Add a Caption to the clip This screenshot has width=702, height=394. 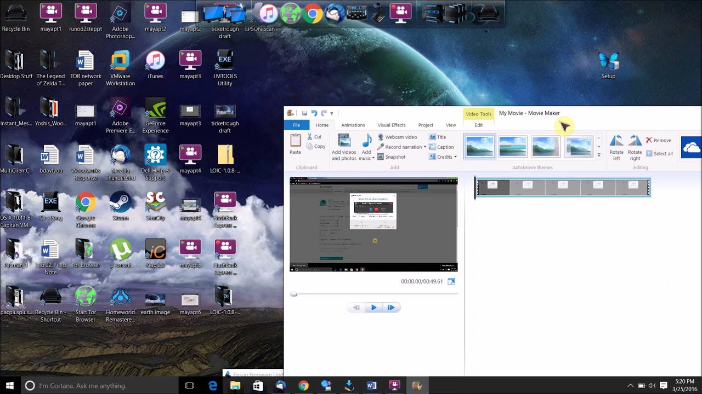click(x=441, y=147)
